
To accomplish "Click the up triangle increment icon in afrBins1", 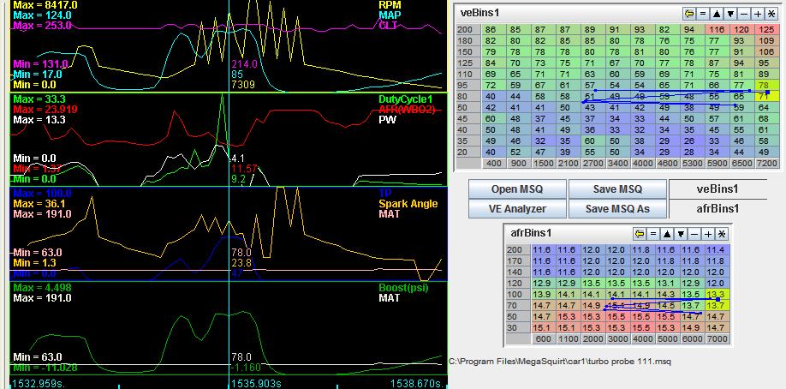I will coord(667,234).
